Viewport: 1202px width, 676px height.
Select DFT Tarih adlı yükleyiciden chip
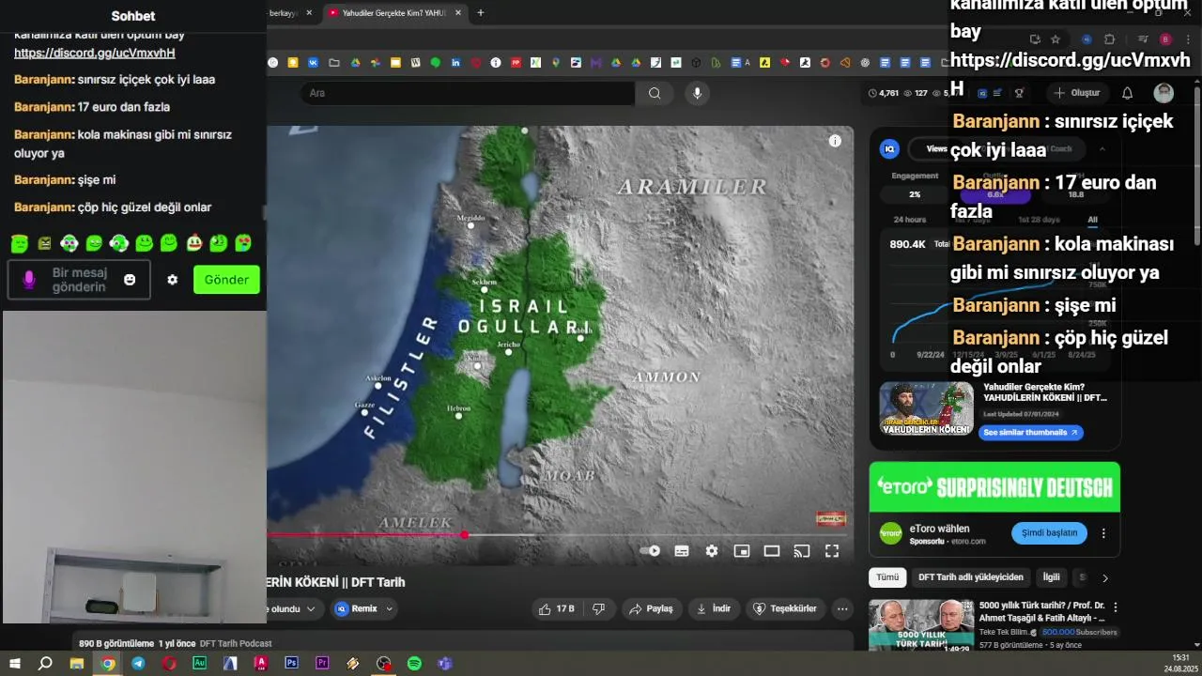pyautogui.click(x=971, y=577)
